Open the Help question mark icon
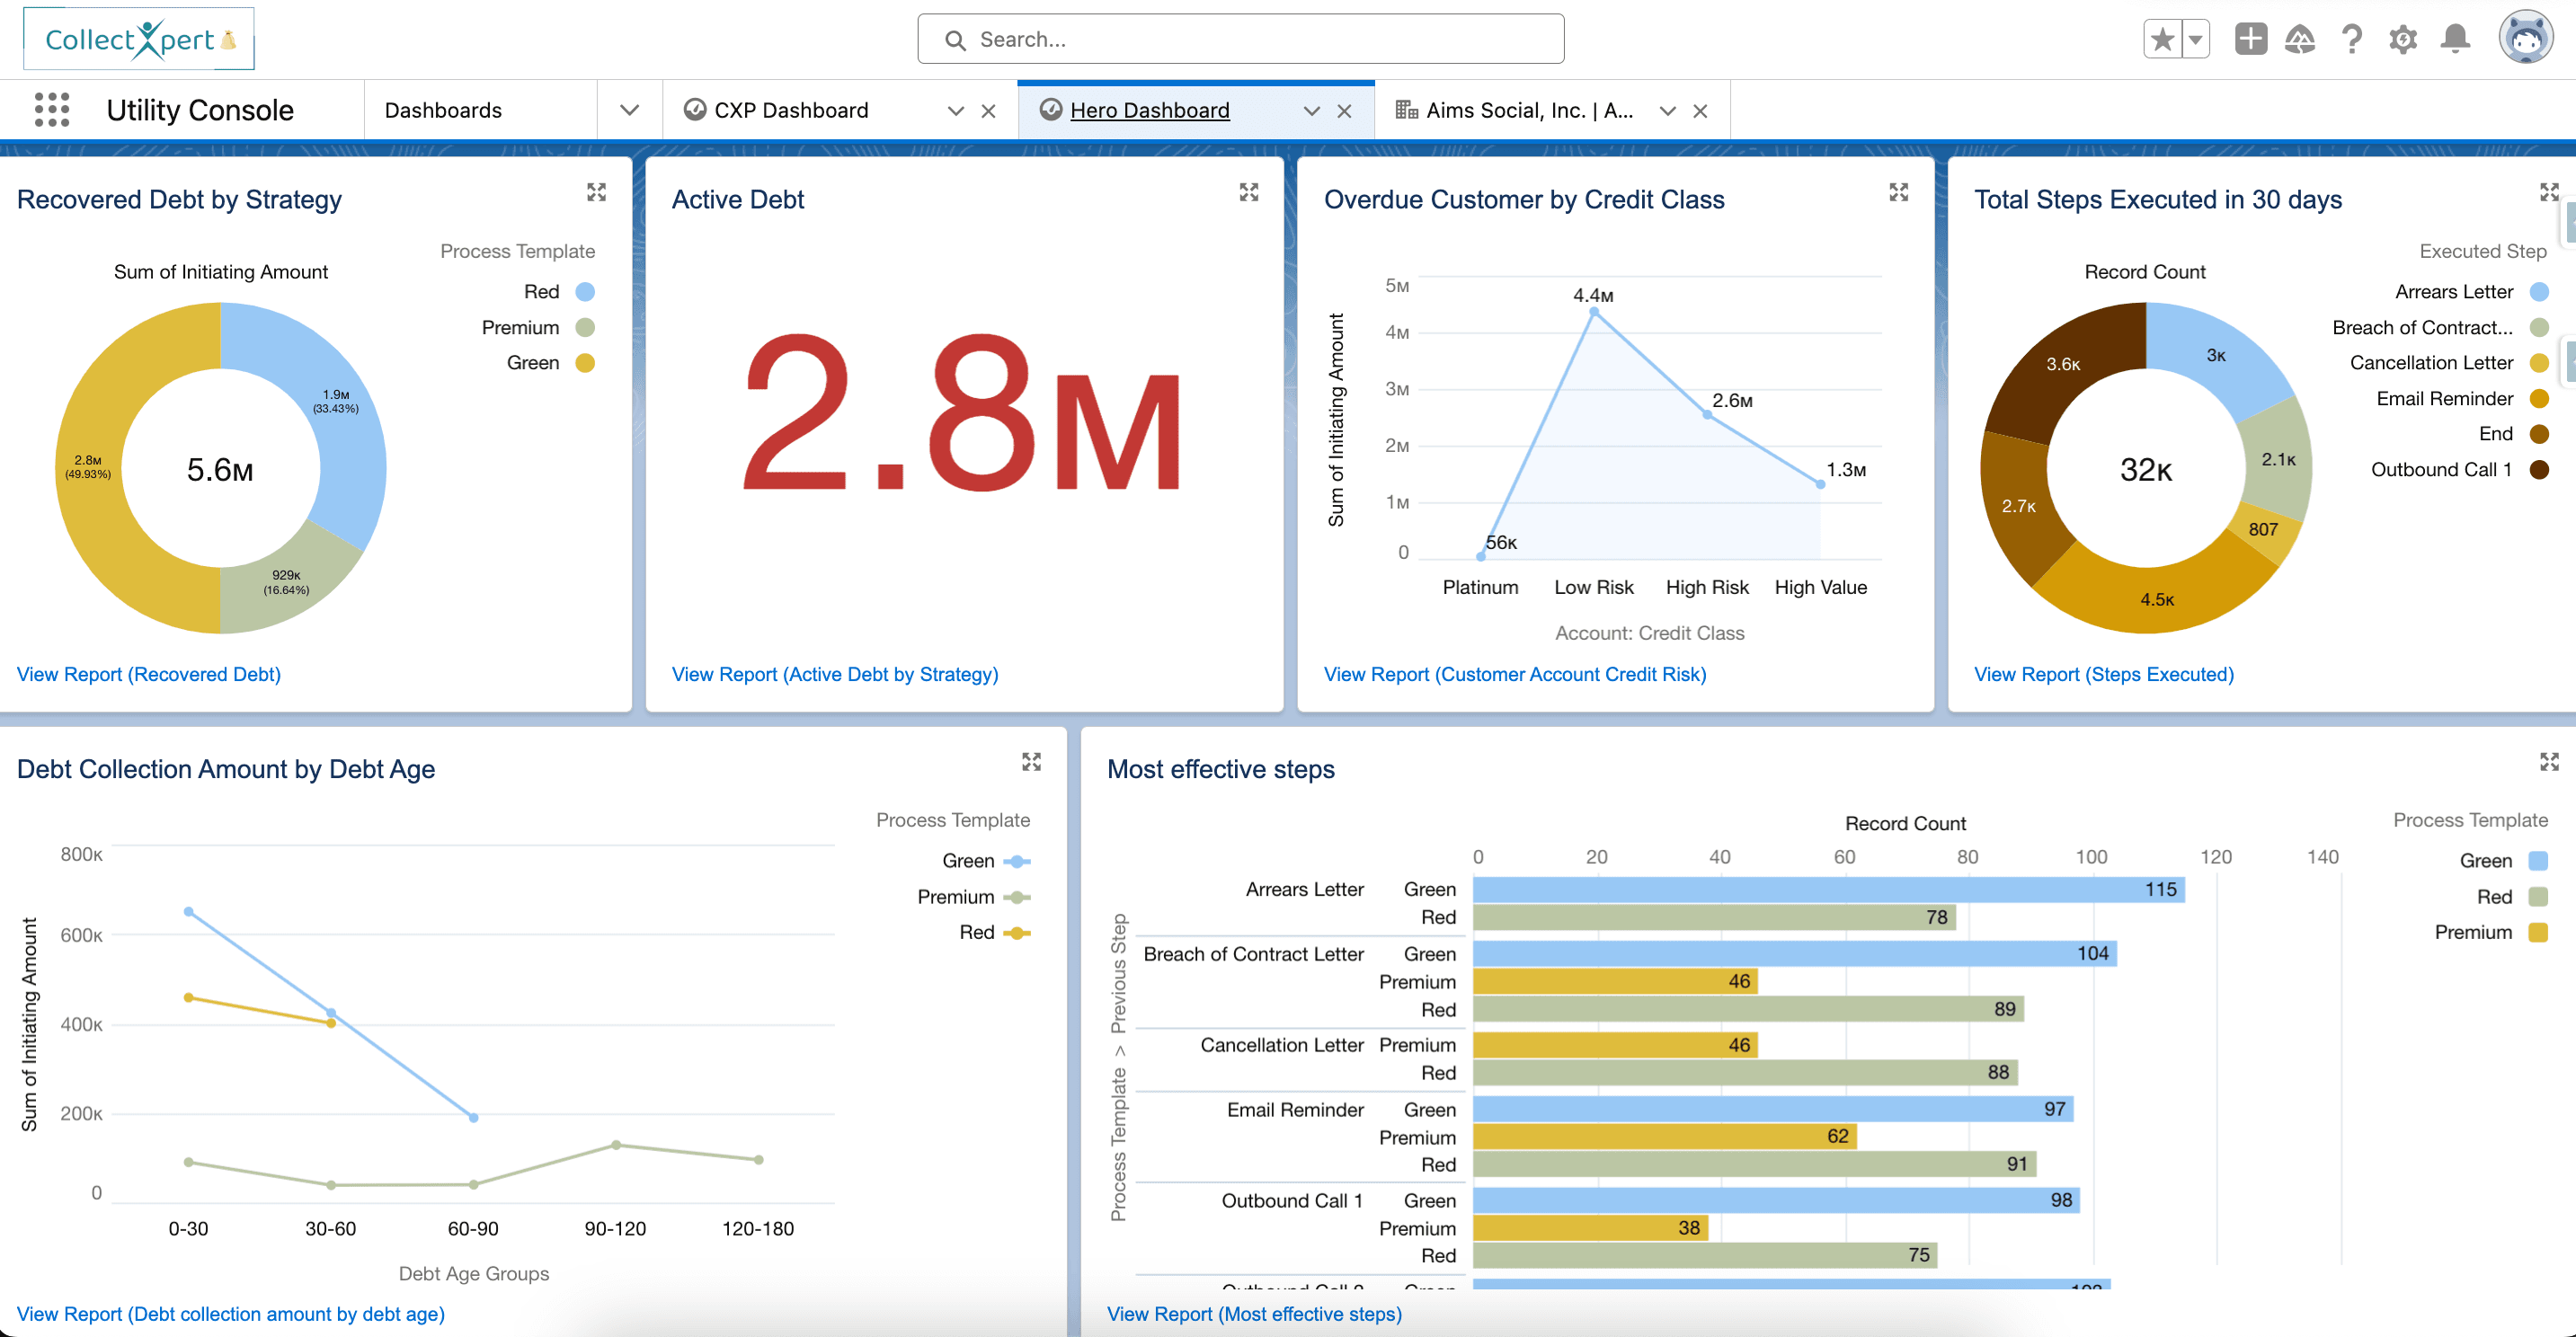 (2352, 39)
